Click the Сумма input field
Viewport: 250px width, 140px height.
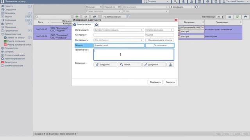point(160,35)
